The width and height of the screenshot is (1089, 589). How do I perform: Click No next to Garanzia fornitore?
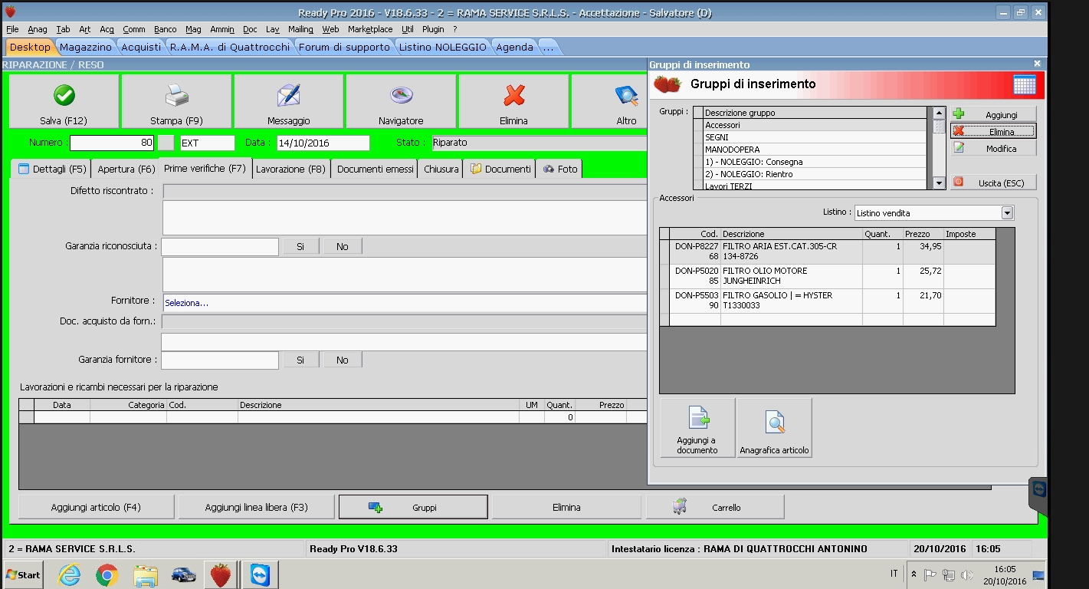pyautogui.click(x=342, y=360)
